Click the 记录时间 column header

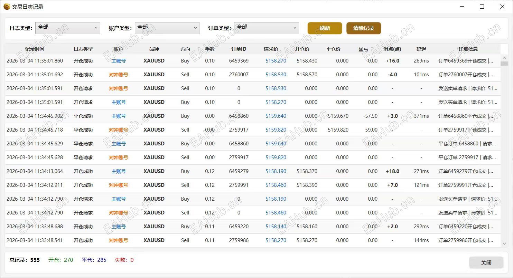[35, 49]
